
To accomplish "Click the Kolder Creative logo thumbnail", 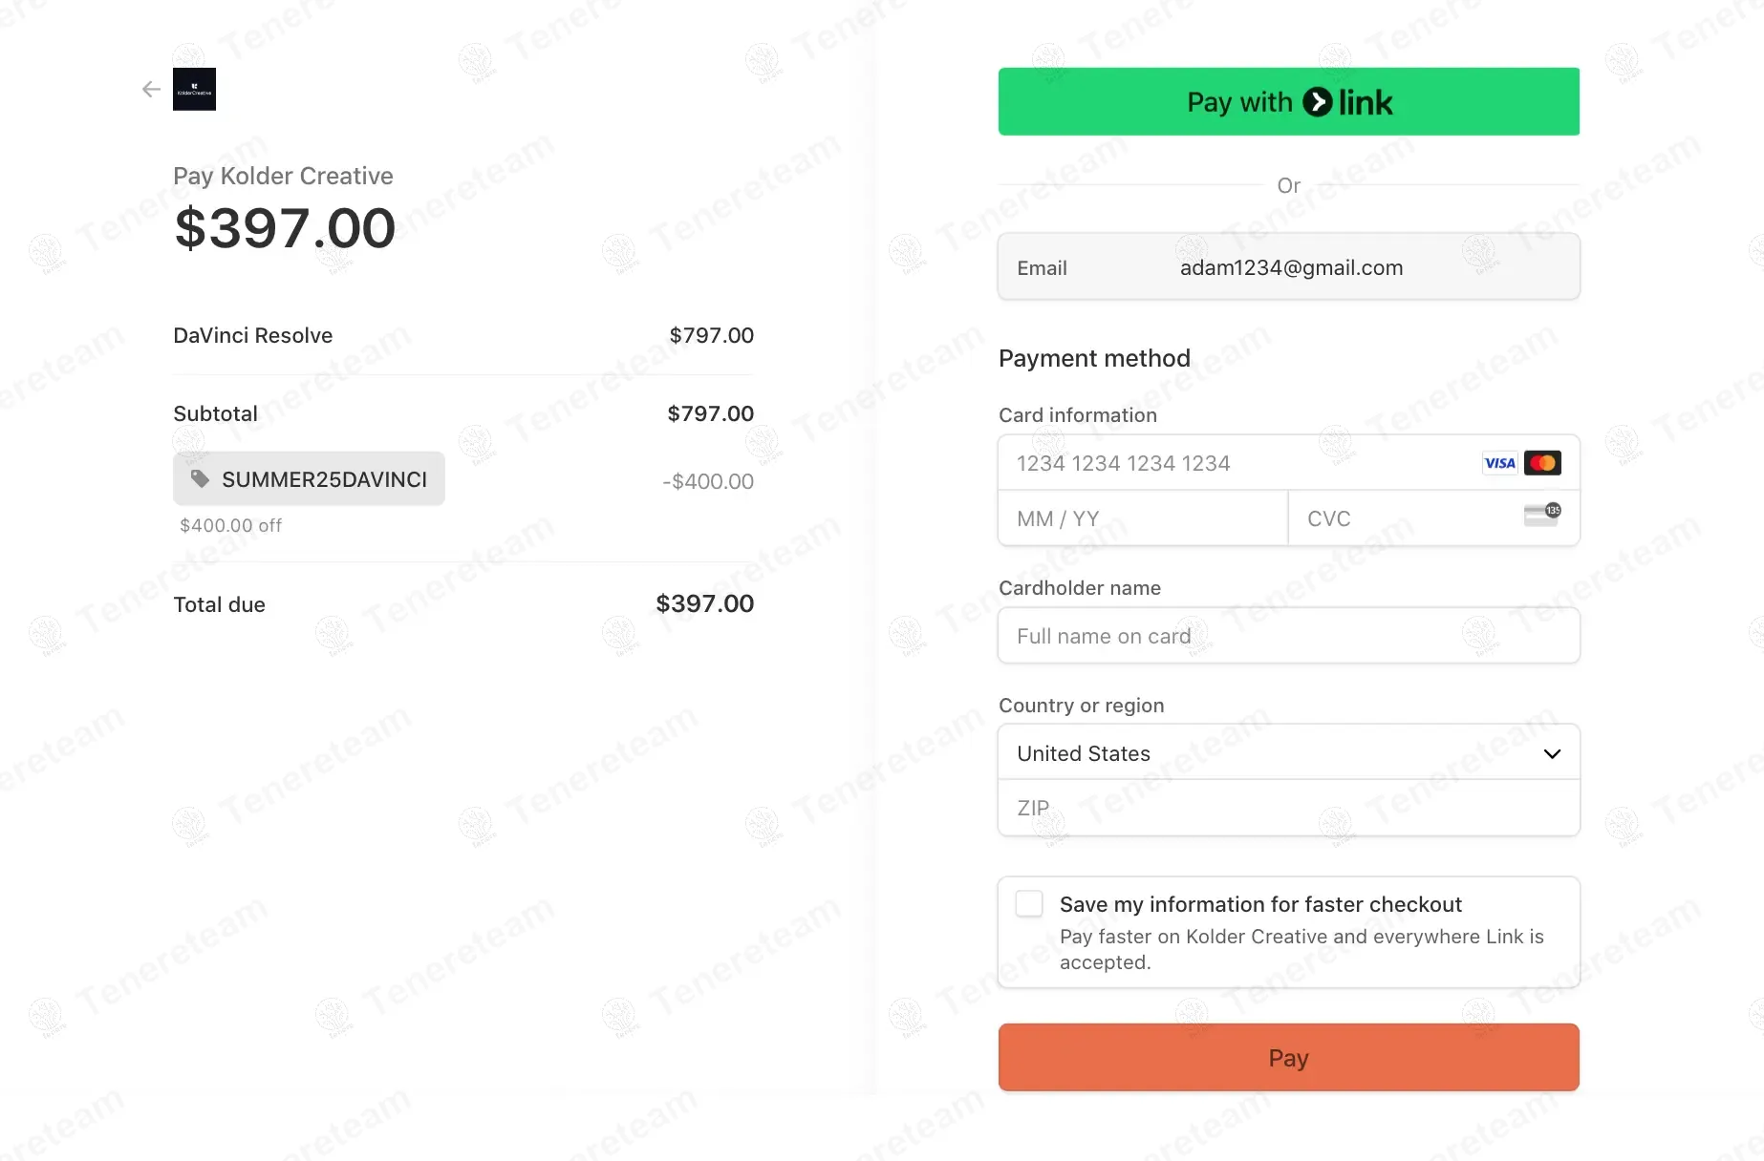I will [x=194, y=90].
